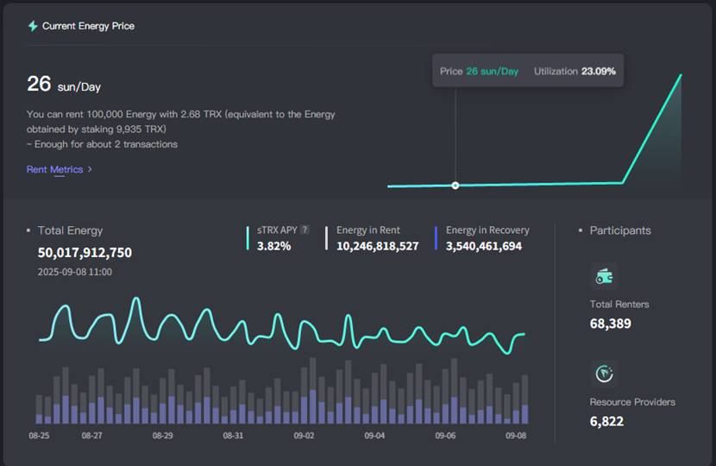The width and height of the screenshot is (716, 466).
Task: Toggle the Energy in Rent legend label
Action: pyautogui.click(x=368, y=230)
